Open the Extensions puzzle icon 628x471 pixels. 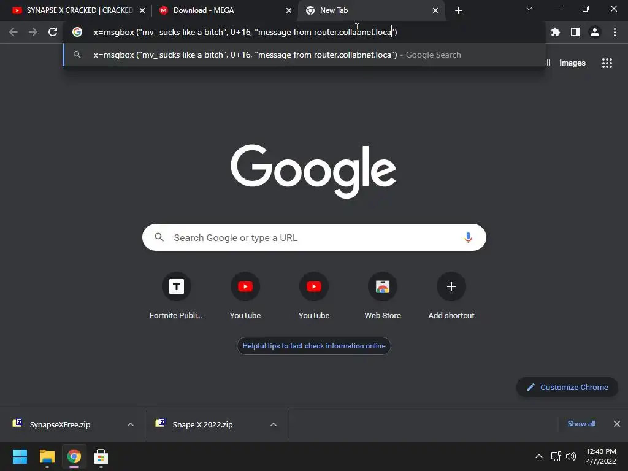(556, 32)
